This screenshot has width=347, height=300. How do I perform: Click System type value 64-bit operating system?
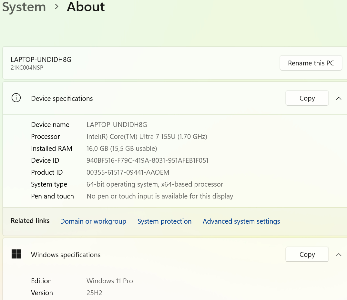(155, 184)
